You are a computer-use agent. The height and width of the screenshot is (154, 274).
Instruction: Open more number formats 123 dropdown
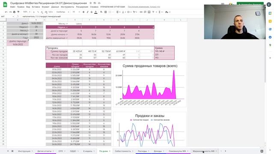(51, 12)
